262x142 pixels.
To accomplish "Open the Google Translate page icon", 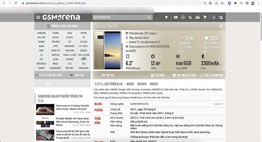I will coord(210,3).
